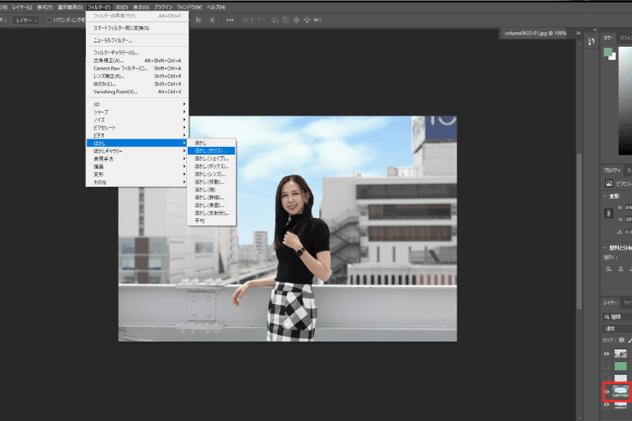632x421 pixels.
Task: Hide the red-highlighted layer using its eye icon
Action: (607, 392)
